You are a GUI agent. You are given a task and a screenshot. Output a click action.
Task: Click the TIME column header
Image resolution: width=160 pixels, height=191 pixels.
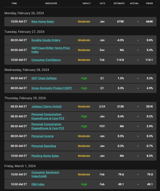[14, 3]
